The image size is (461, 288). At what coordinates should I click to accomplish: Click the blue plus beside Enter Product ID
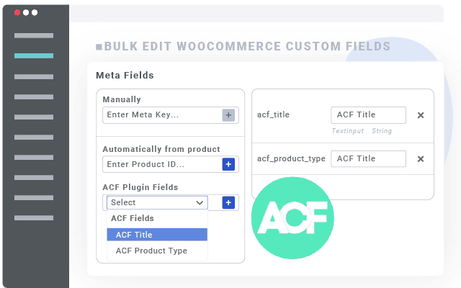point(228,165)
